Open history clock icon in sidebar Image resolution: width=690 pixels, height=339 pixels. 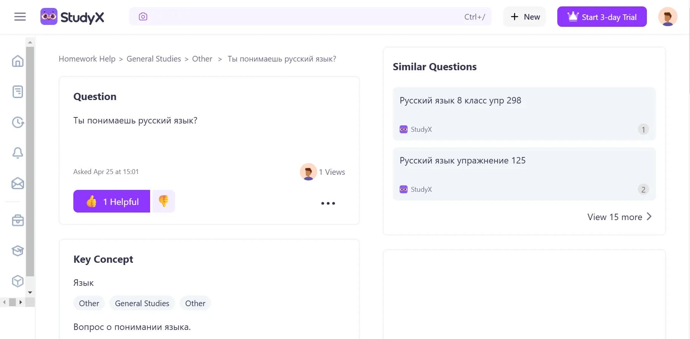(18, 122)
